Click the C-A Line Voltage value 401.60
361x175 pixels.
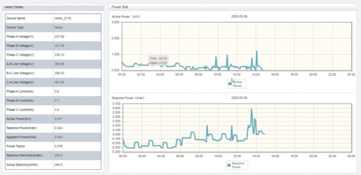point(60,82)
